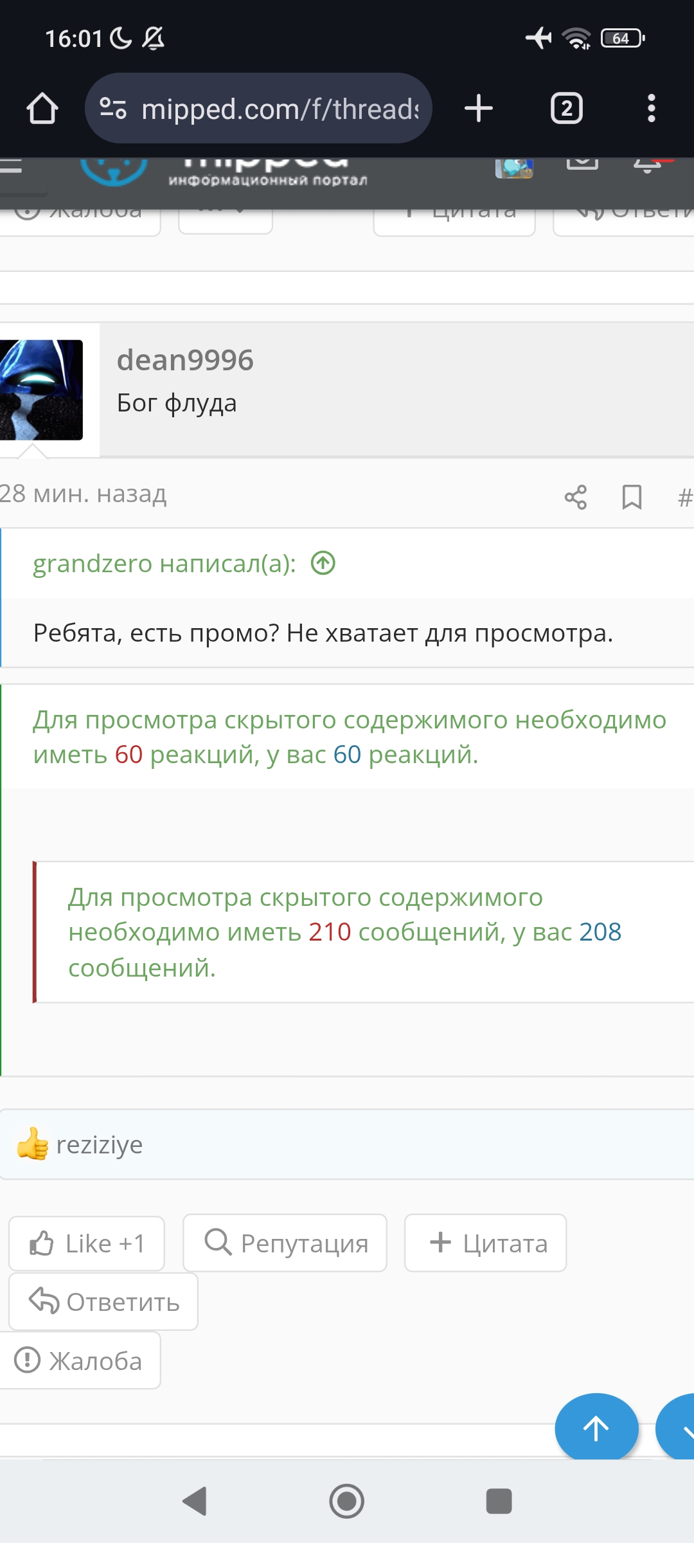Tap the blue '208' messages count

click(600, 932)
